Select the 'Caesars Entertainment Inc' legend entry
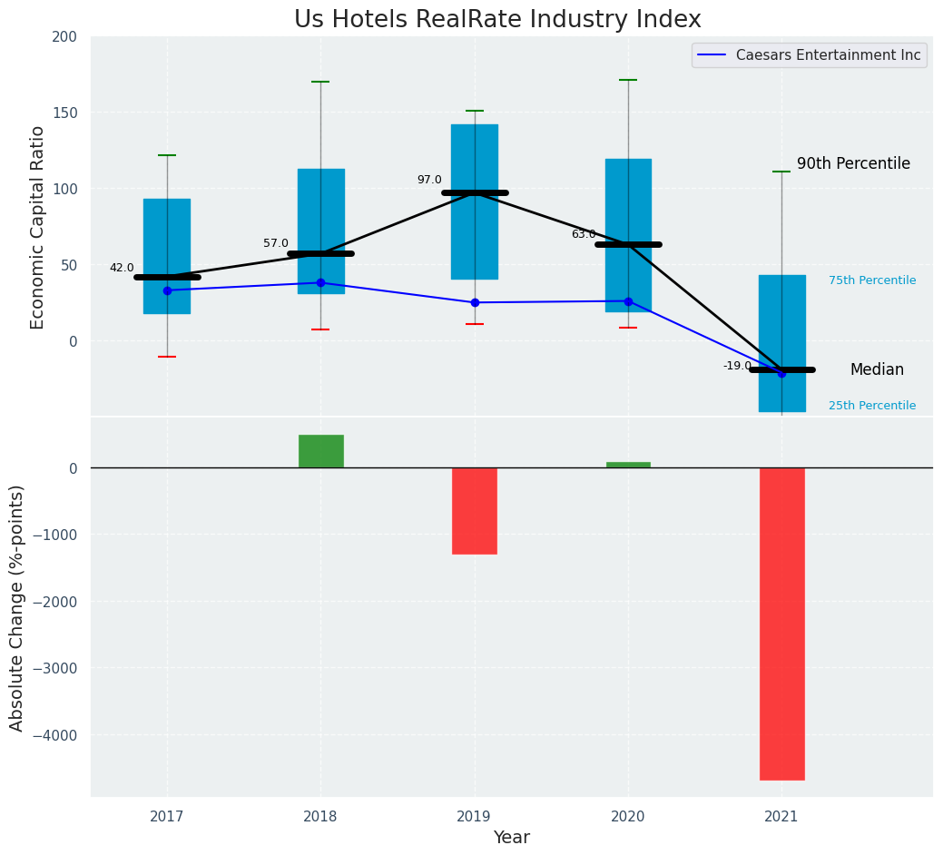This screenshot has width=943, height=855. pos(810,55)
